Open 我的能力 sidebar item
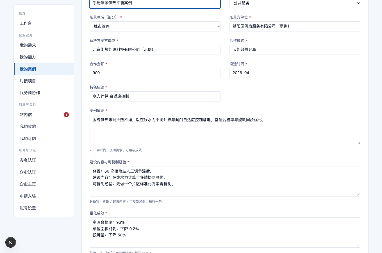Image resolution: width=382 pixels, height=253 pixels. 44,57
